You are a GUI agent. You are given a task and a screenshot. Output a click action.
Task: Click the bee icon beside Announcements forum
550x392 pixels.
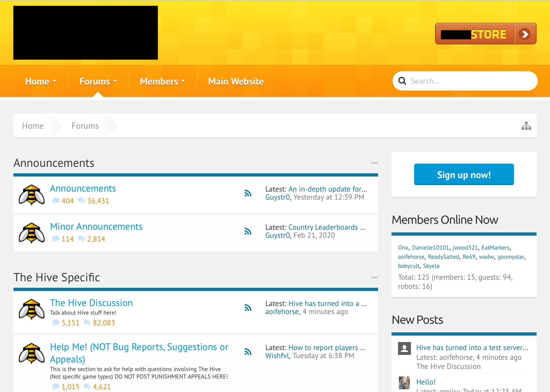32,195
